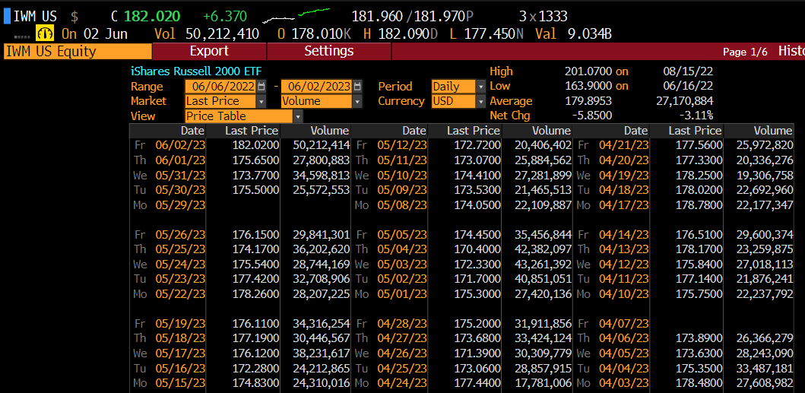Edit the end date 06/02/2023 field
The width and height of the screenshot is (805, 393).
coord(317,86)
